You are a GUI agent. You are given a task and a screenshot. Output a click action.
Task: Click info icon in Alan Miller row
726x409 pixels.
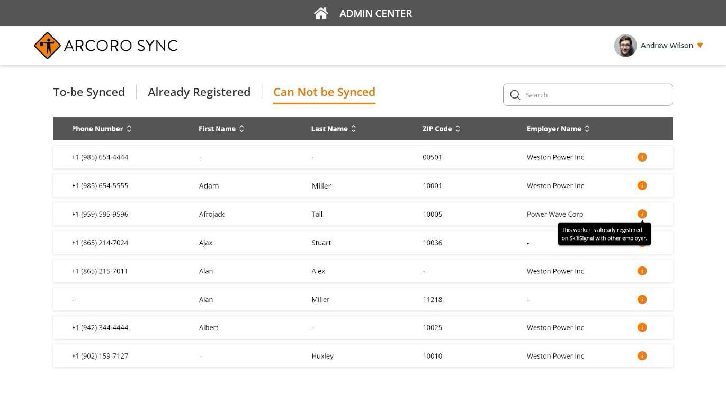point(642,299)
